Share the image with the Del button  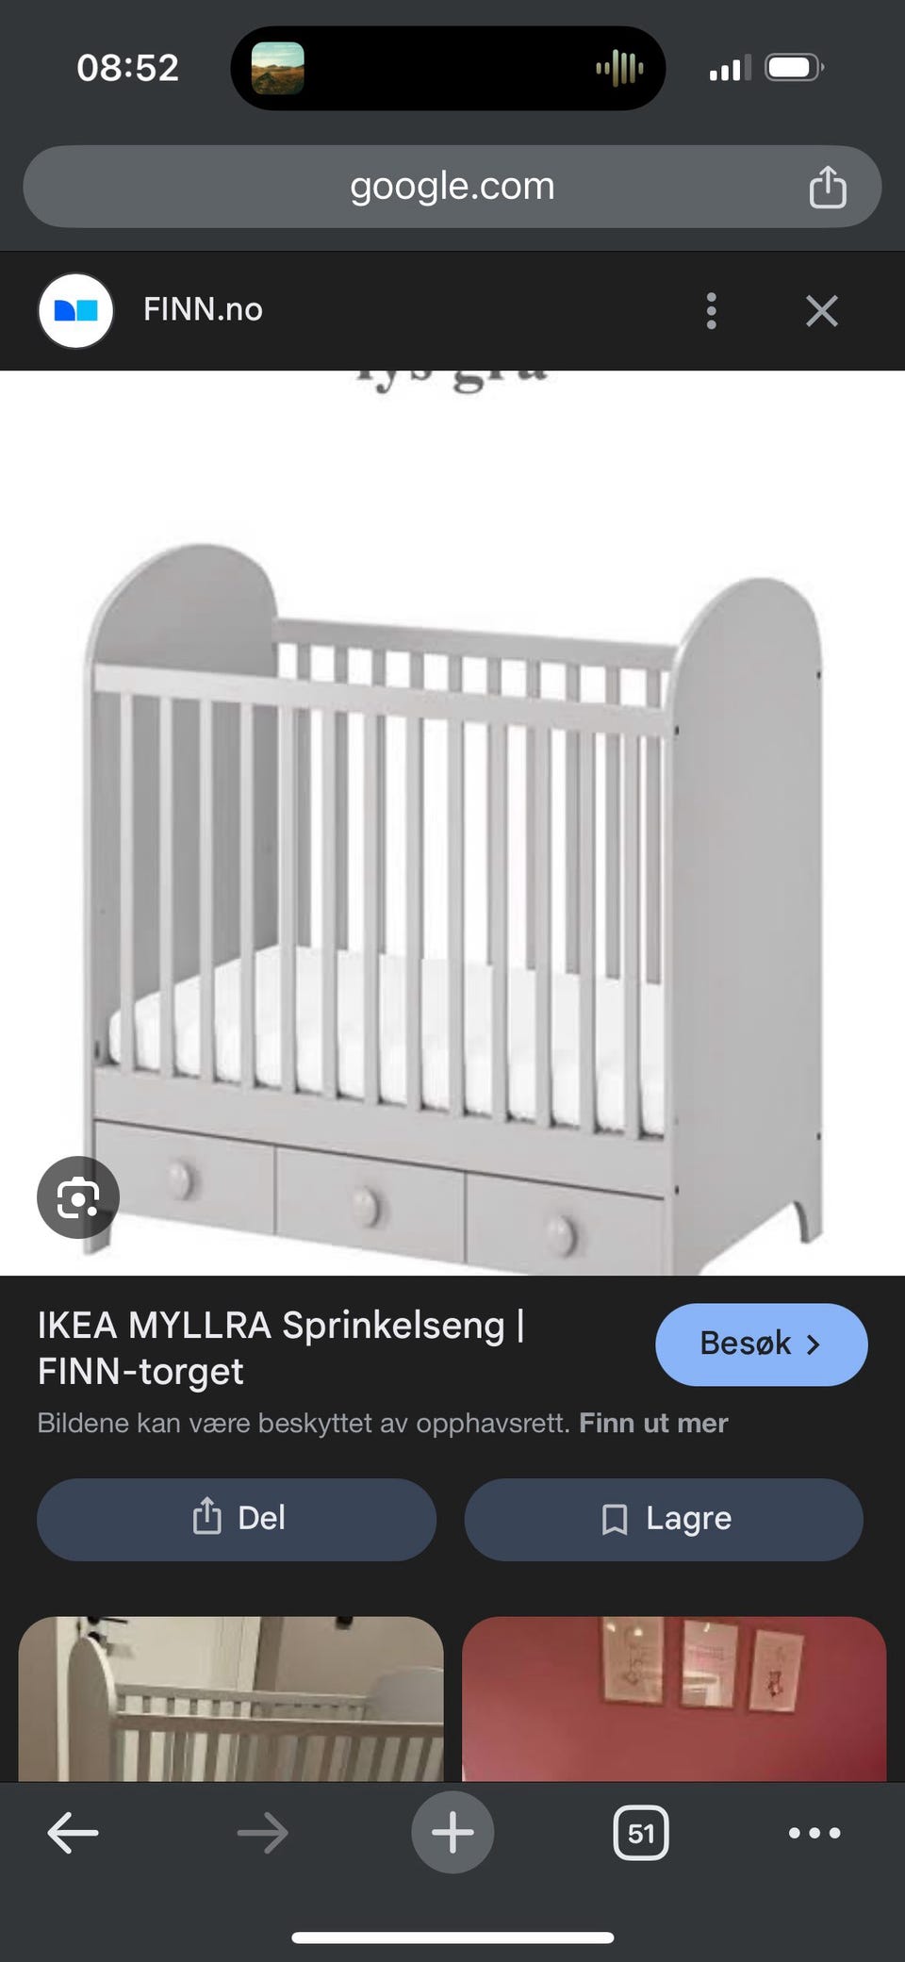click(237, 1519)
